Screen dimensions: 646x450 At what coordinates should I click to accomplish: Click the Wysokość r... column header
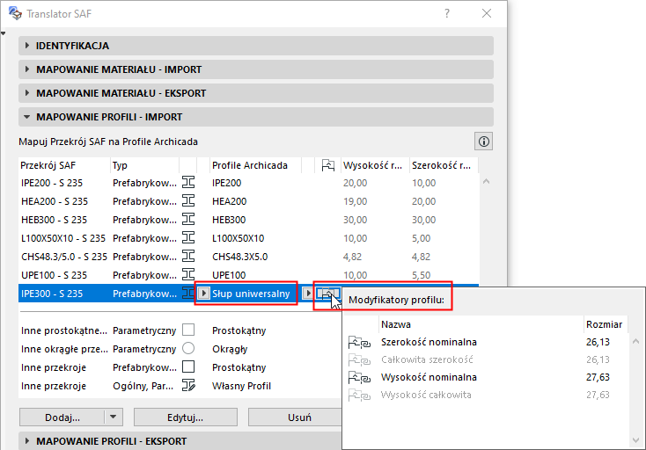[x=375, y=165]
